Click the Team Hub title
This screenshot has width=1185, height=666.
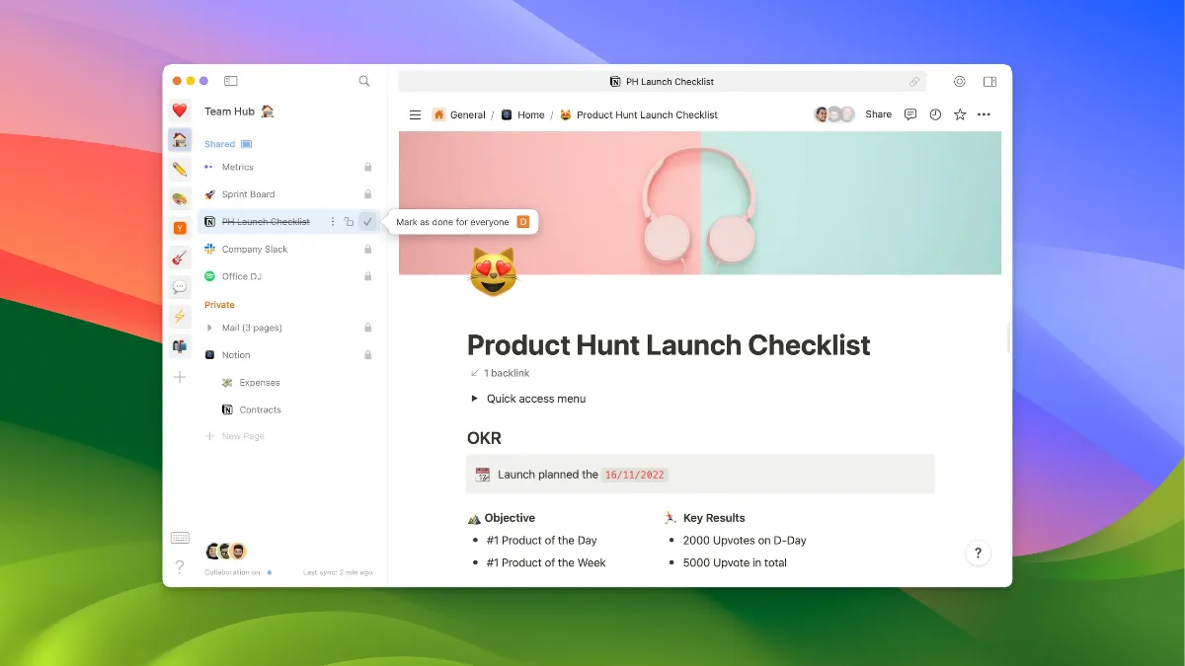click(x=239, y=111)
